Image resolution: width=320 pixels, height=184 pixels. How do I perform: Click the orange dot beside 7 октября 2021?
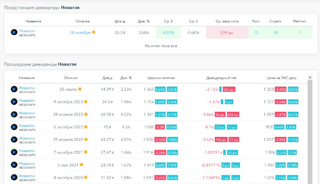pyautogui.click(x=86, y=152)
